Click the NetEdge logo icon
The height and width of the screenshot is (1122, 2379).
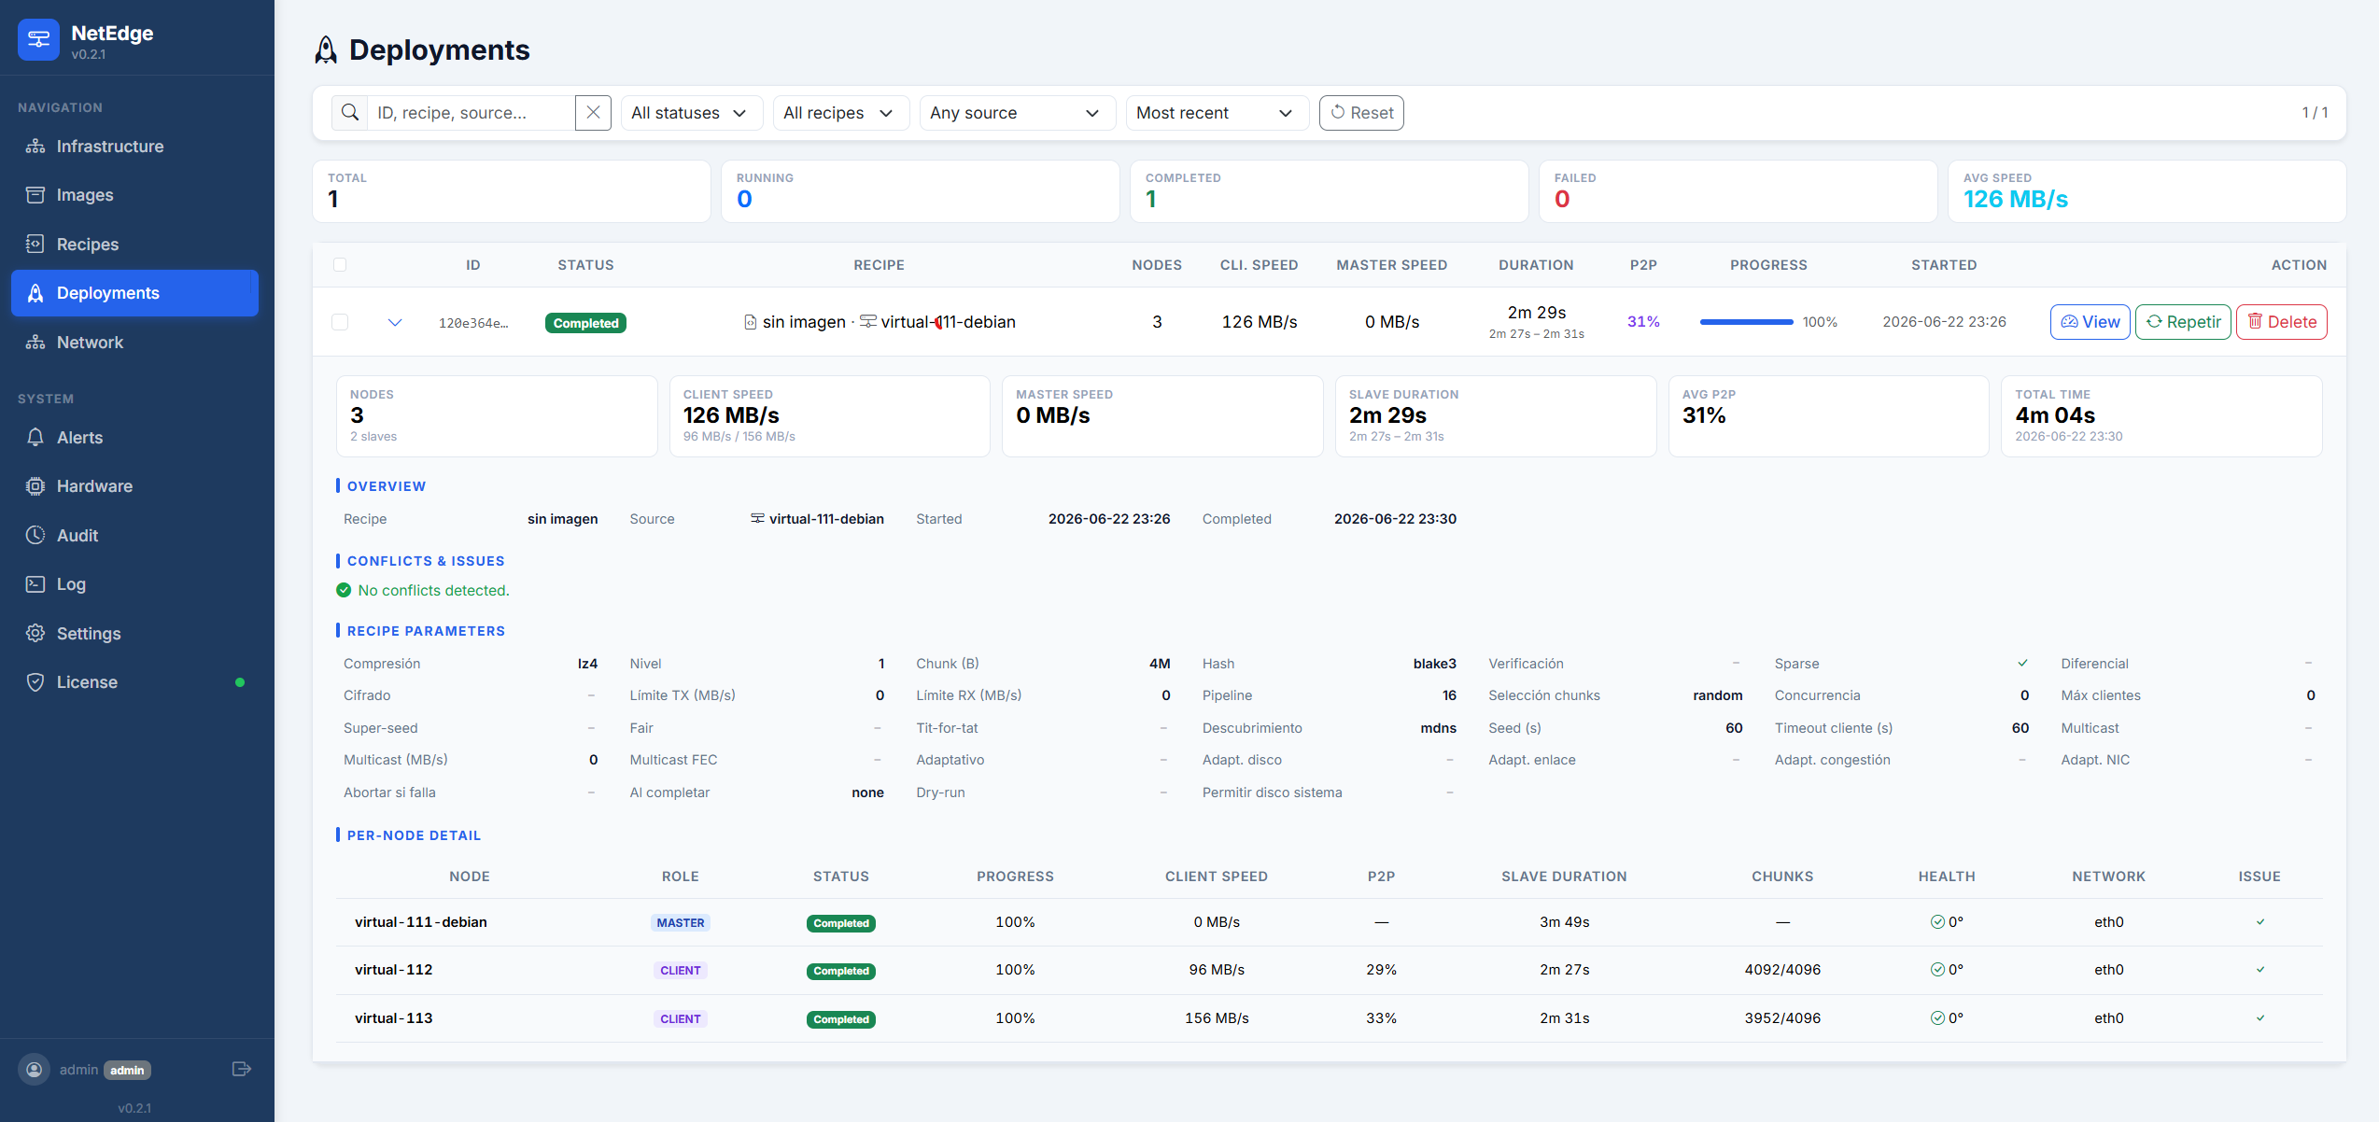tap(38, 39)
